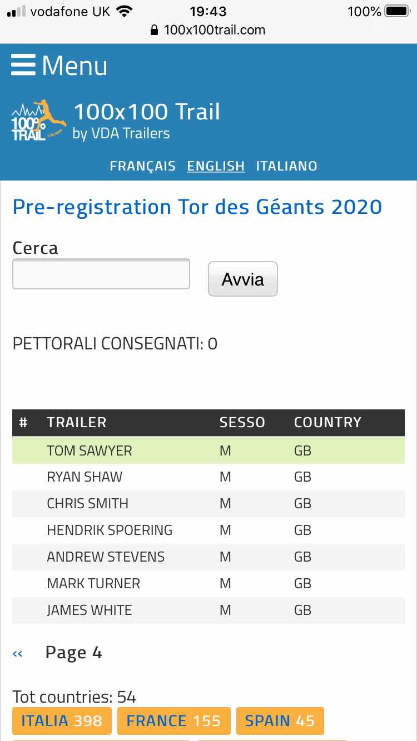The width and height of the screenshot is (417, 741).
Task: Open the 100x100 Trail site title
Action: pyautogui.click(x=147, y=112)
